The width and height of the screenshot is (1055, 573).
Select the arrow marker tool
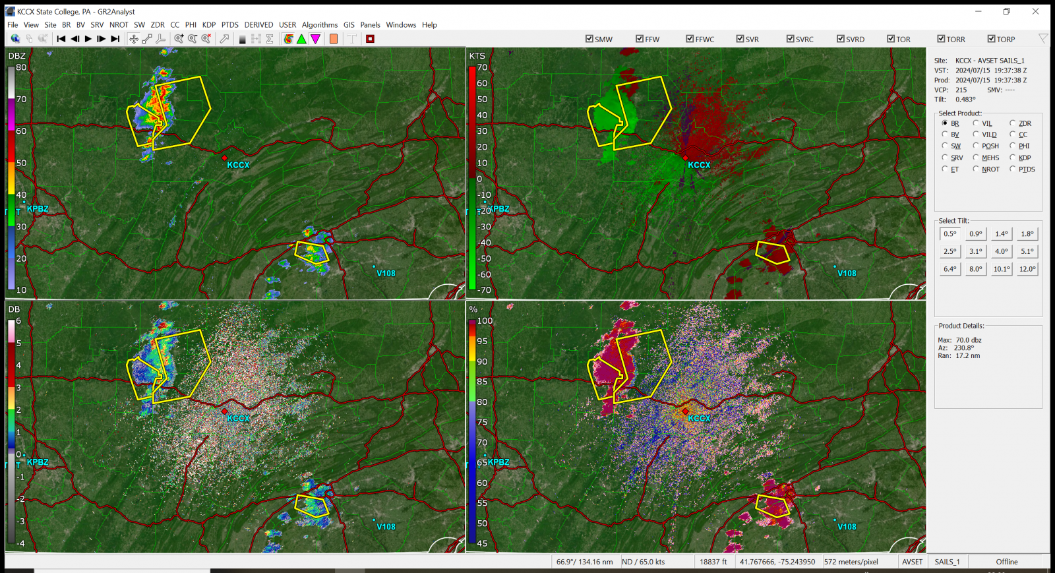coord(224,39)
